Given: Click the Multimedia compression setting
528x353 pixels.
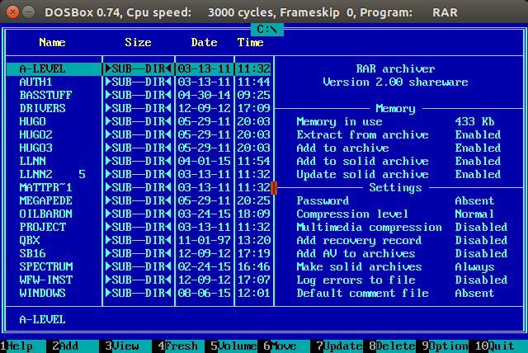Looking at the screenshot, I should point(402,227).
